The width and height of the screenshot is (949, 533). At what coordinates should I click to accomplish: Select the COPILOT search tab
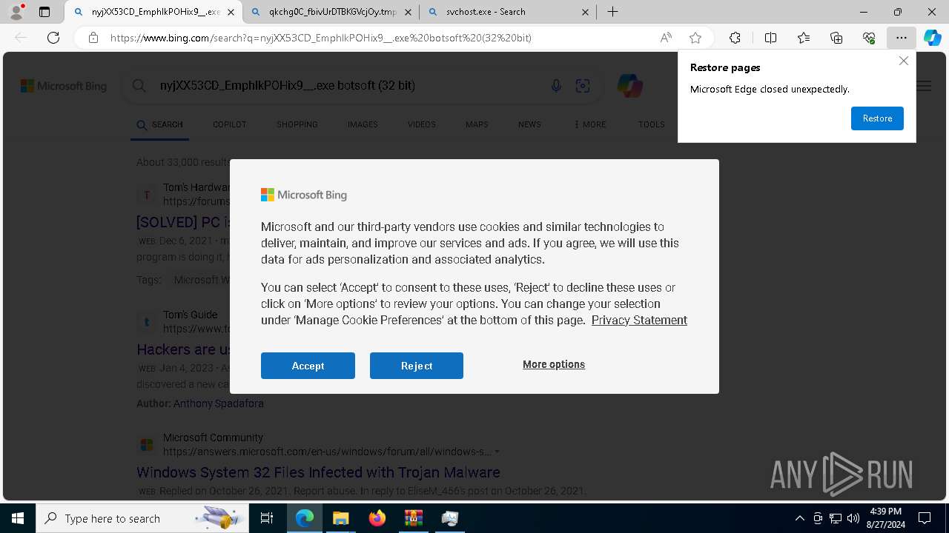[229, 124]
